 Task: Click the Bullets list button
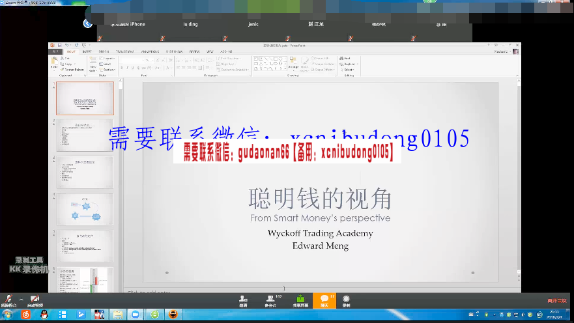pos(179,60)
